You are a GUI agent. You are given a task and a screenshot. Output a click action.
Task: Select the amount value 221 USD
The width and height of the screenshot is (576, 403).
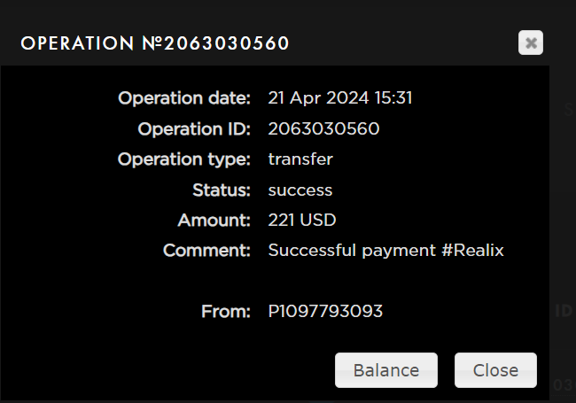[x=302, y=220]
